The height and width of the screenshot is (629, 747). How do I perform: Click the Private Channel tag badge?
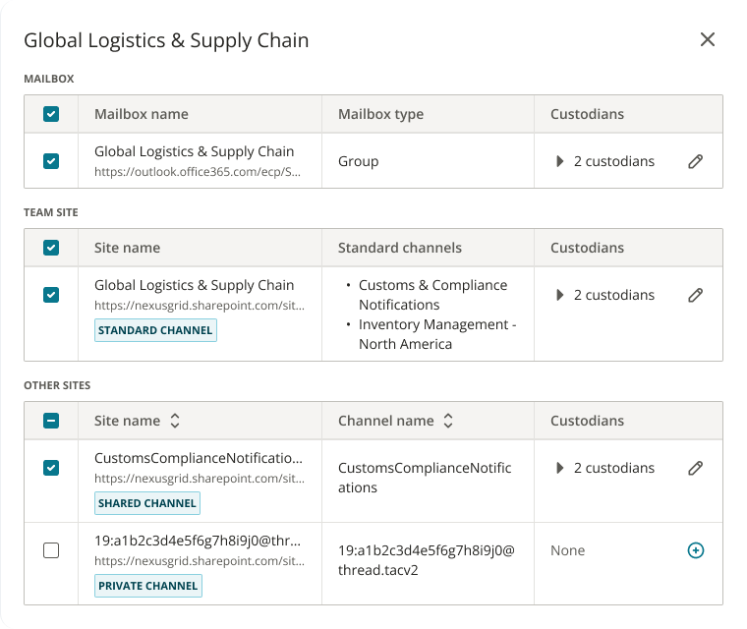tap(147, 586)
